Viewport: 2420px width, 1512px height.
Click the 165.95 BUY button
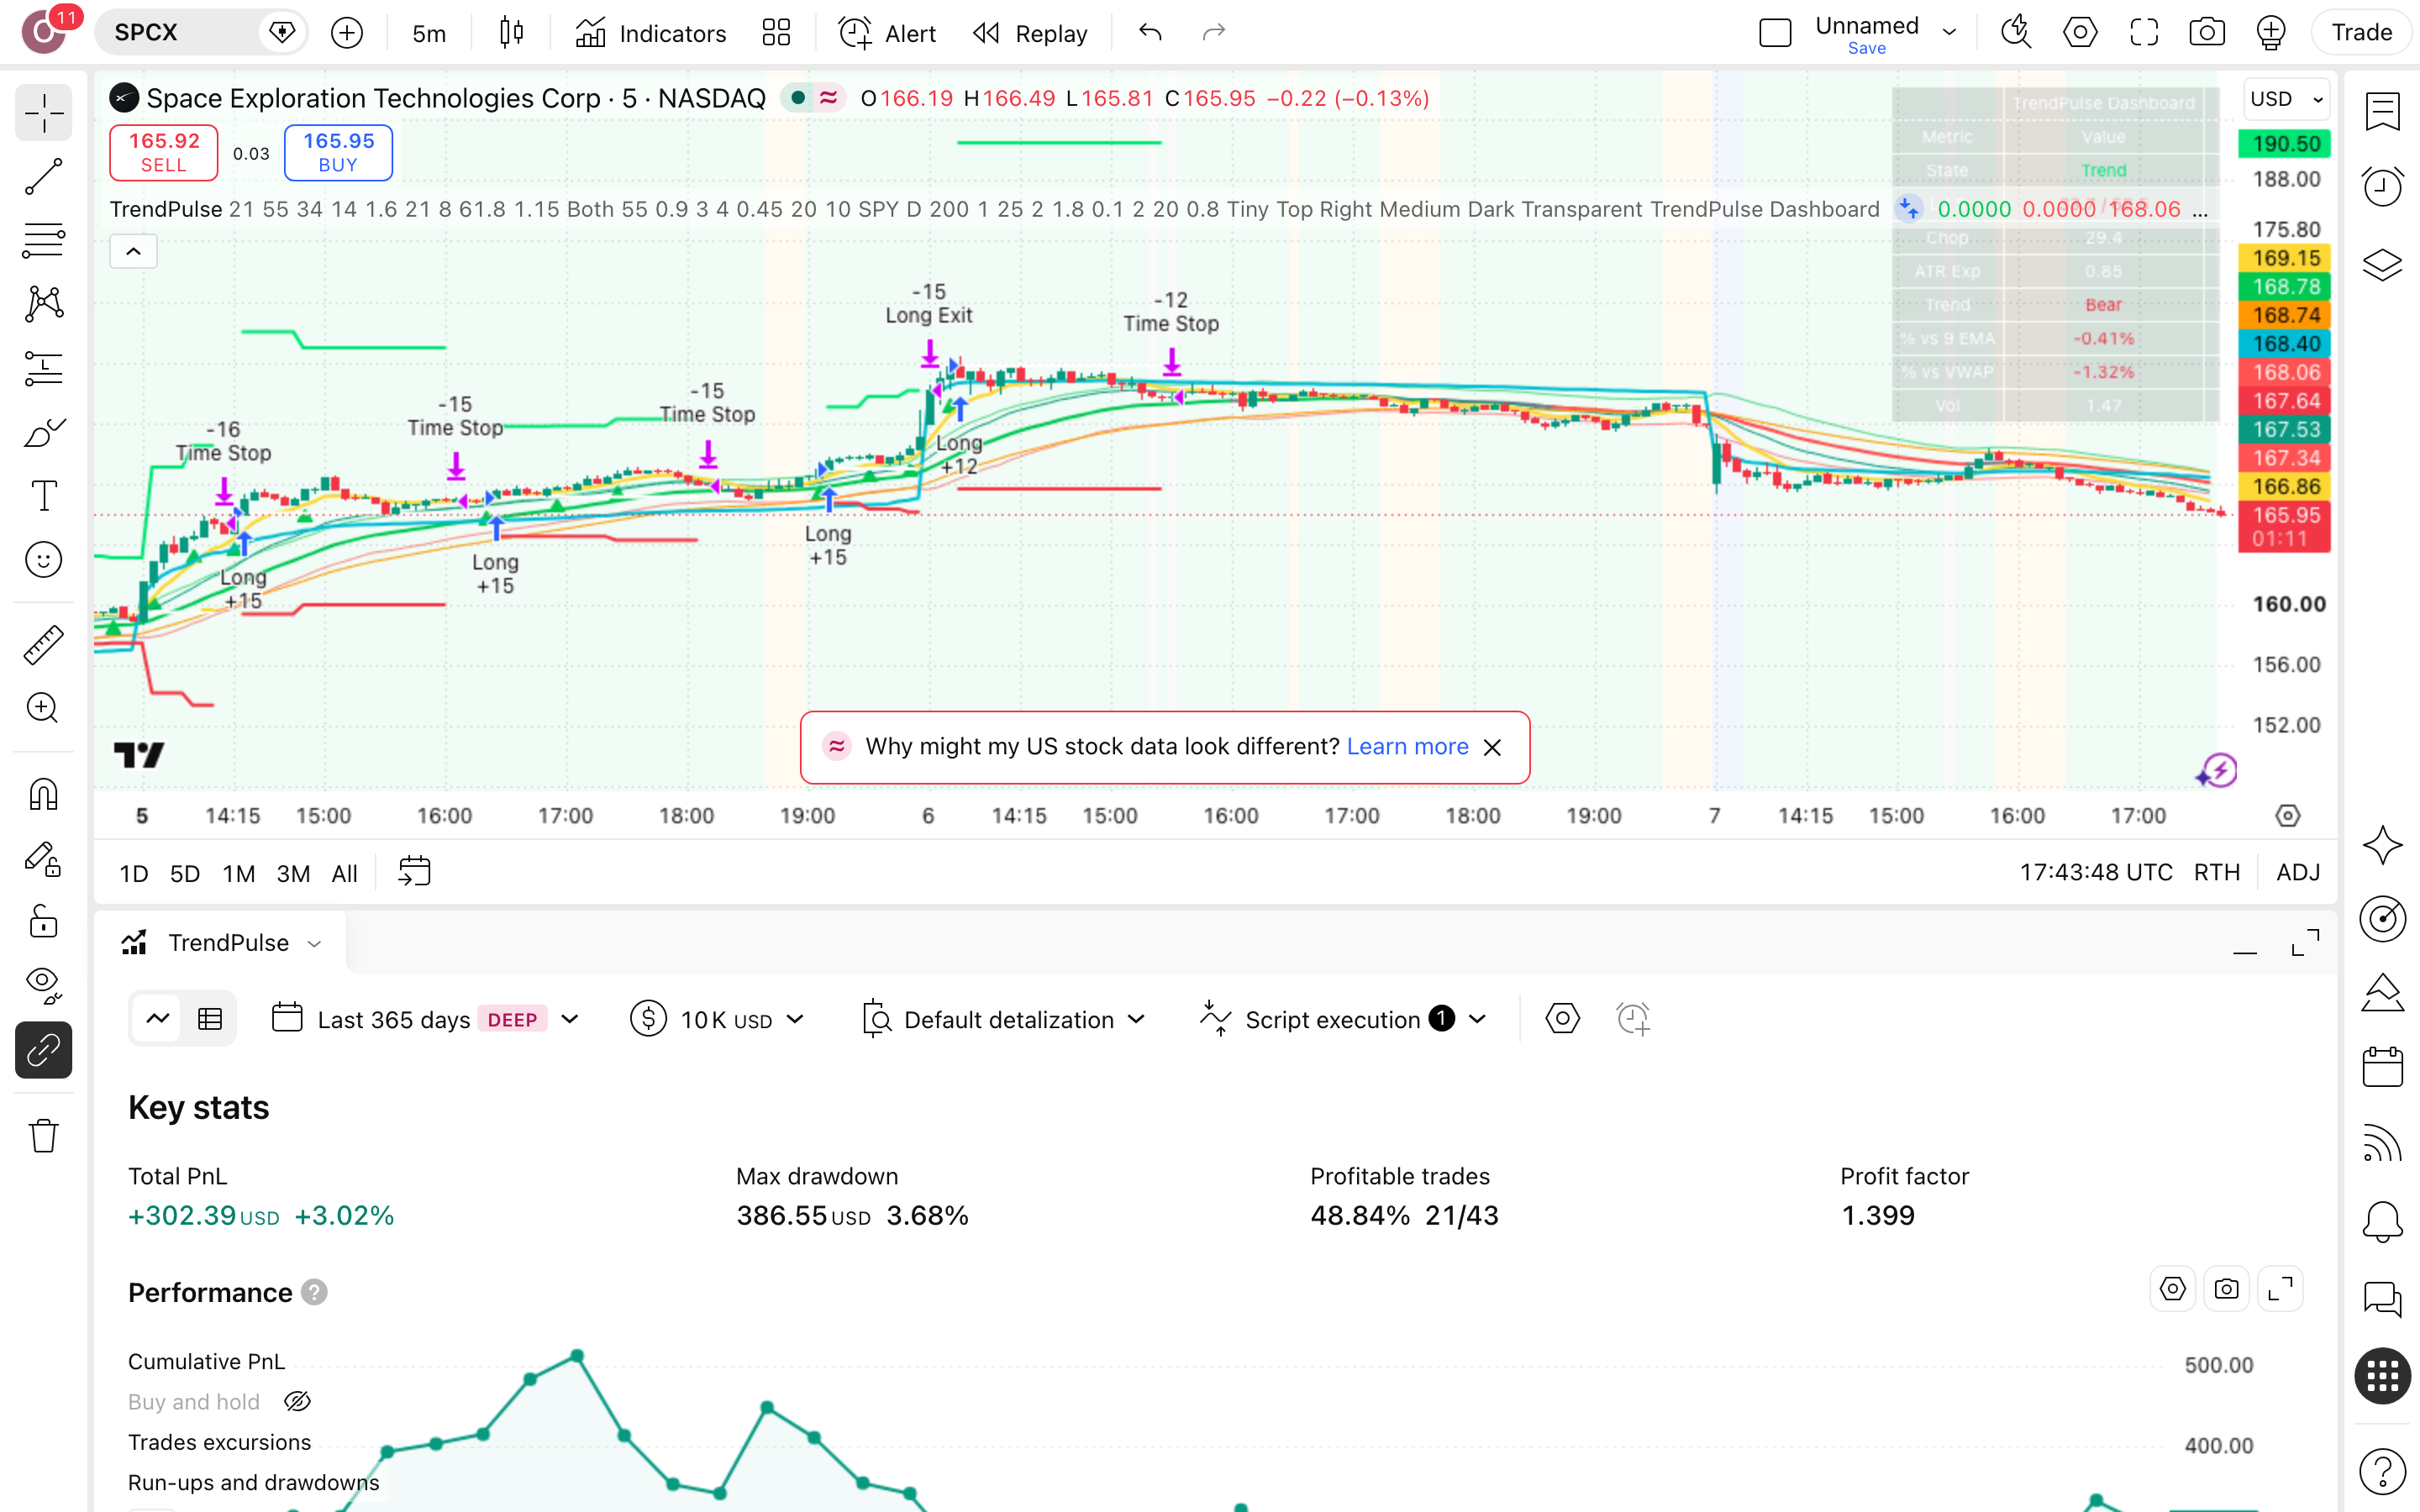coord(338,152)
